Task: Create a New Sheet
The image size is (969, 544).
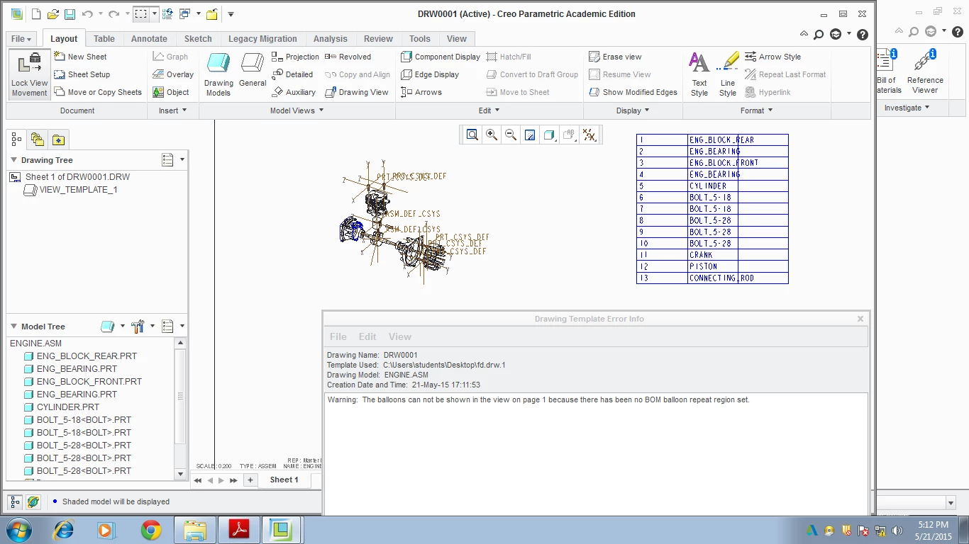Action: [x=80, y=57]
